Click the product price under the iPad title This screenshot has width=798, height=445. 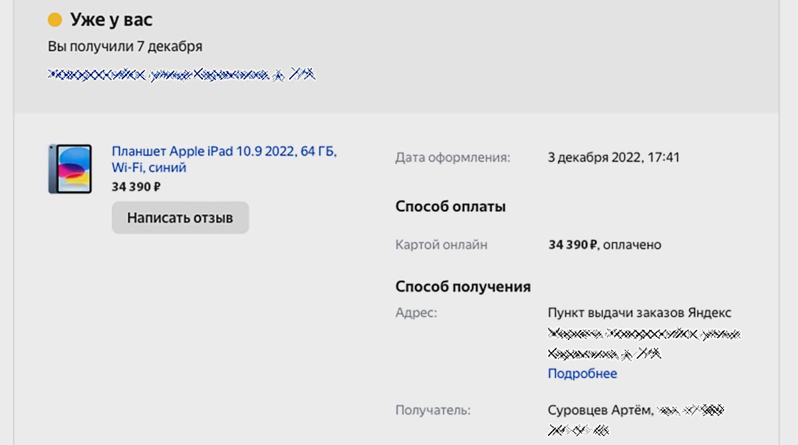click(136, 187)
